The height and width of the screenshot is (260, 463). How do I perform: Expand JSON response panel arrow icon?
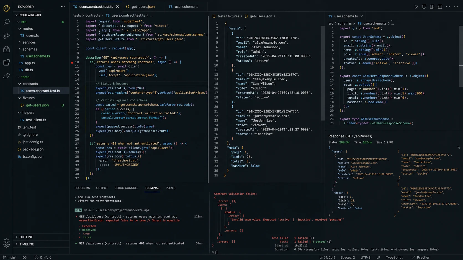(x=459, y=148)
